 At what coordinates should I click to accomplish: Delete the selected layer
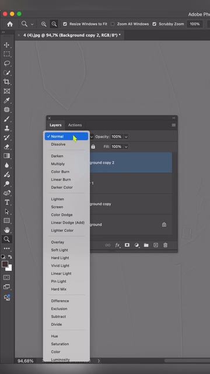pos(165,245)
